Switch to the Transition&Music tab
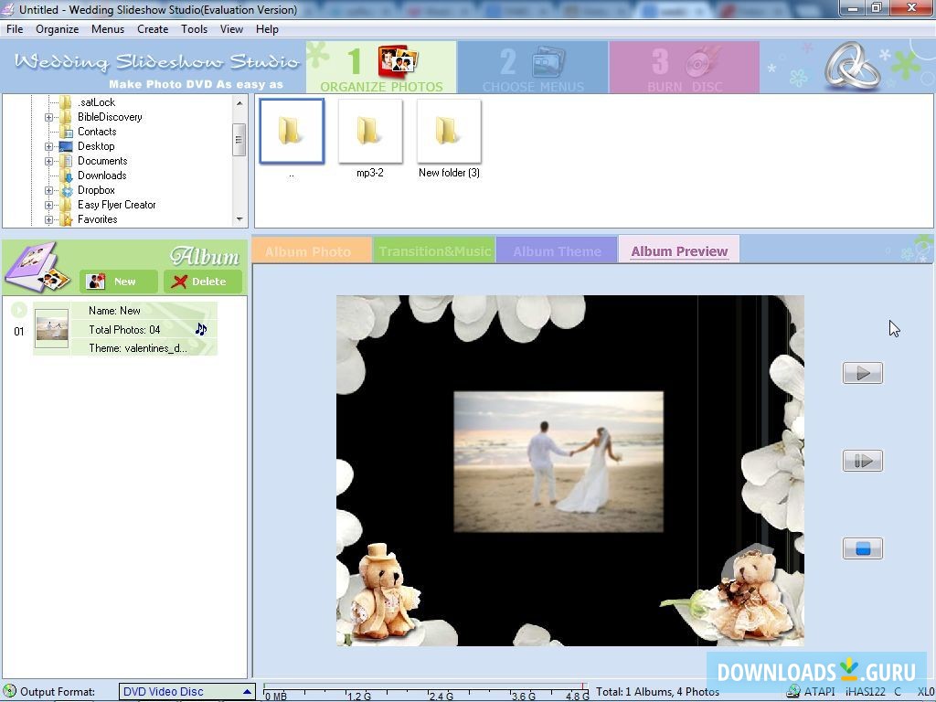936x702 pixels. coord(433,249)
